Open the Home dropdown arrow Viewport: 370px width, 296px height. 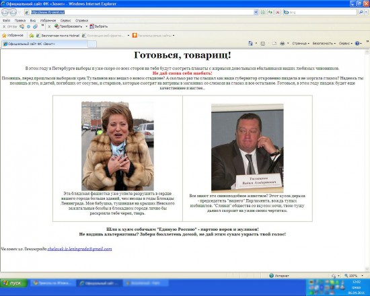tap(256, 44)
